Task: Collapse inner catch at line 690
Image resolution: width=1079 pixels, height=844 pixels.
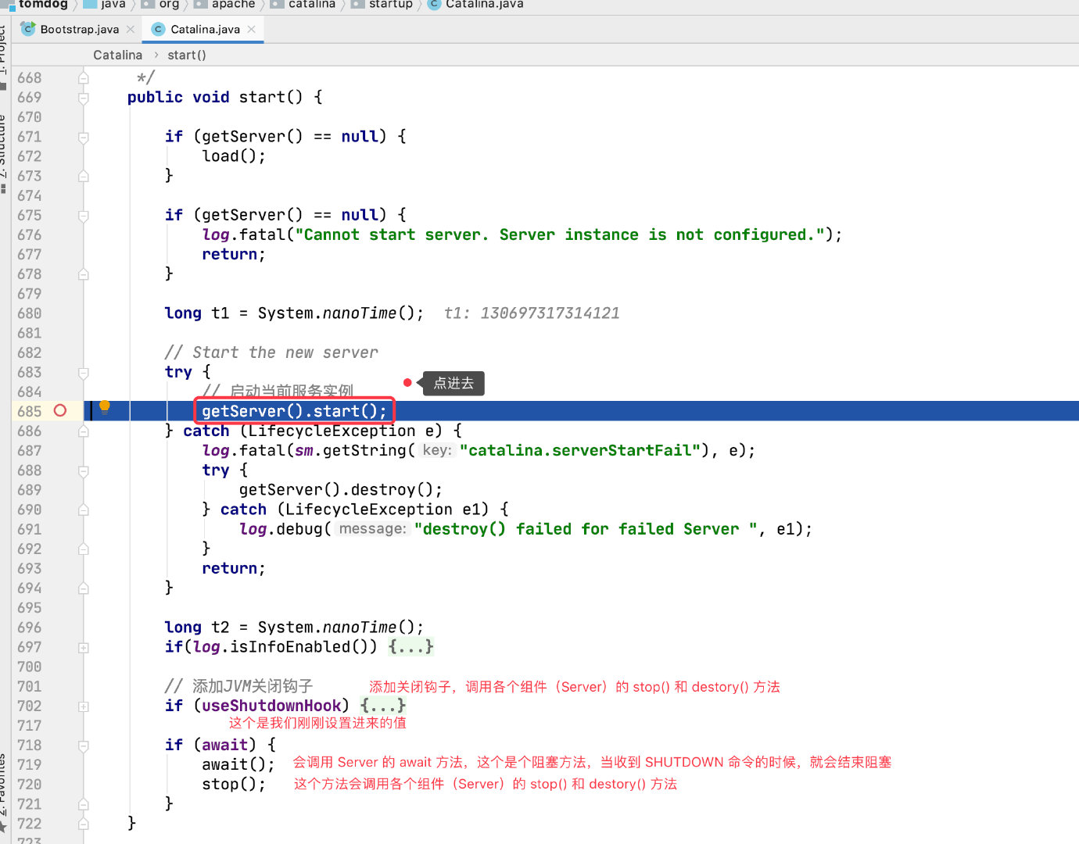Action: pos(84,510)
